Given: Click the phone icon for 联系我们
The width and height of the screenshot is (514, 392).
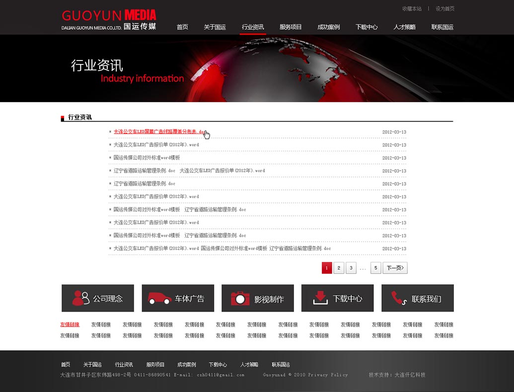Looking at the screenshot, I should (x=398, y=298).
